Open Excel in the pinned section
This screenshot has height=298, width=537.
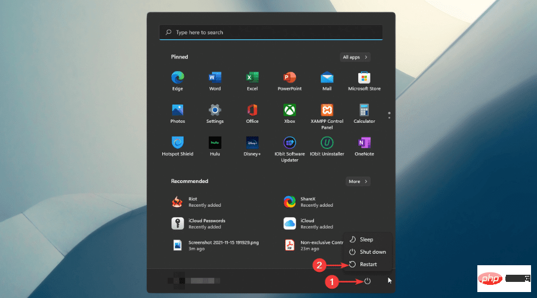tap(252, 80)
